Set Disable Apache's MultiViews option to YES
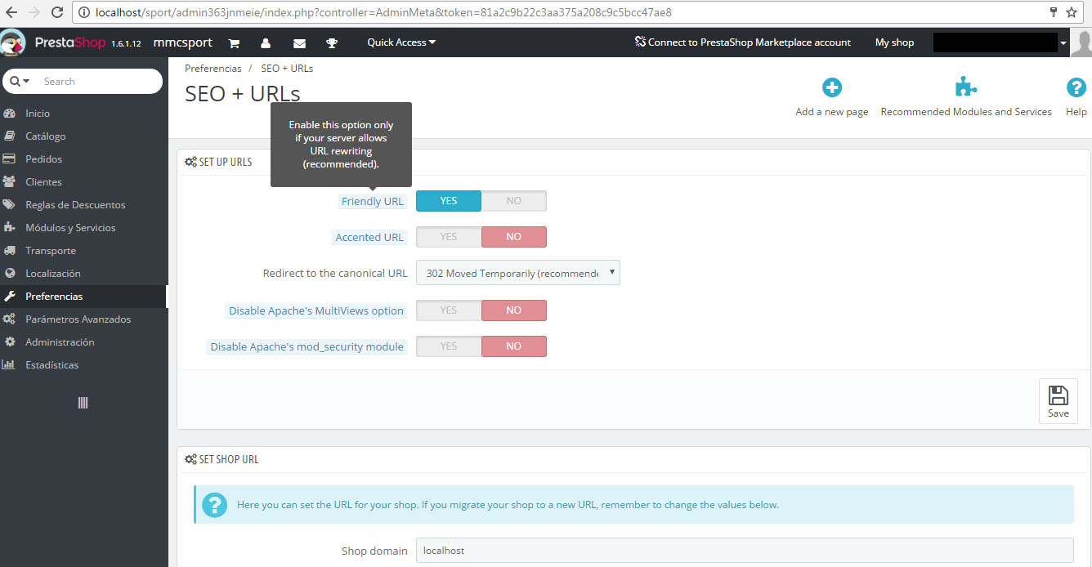This screenshot has height=567, width=1092. click(x=449, y=310)
